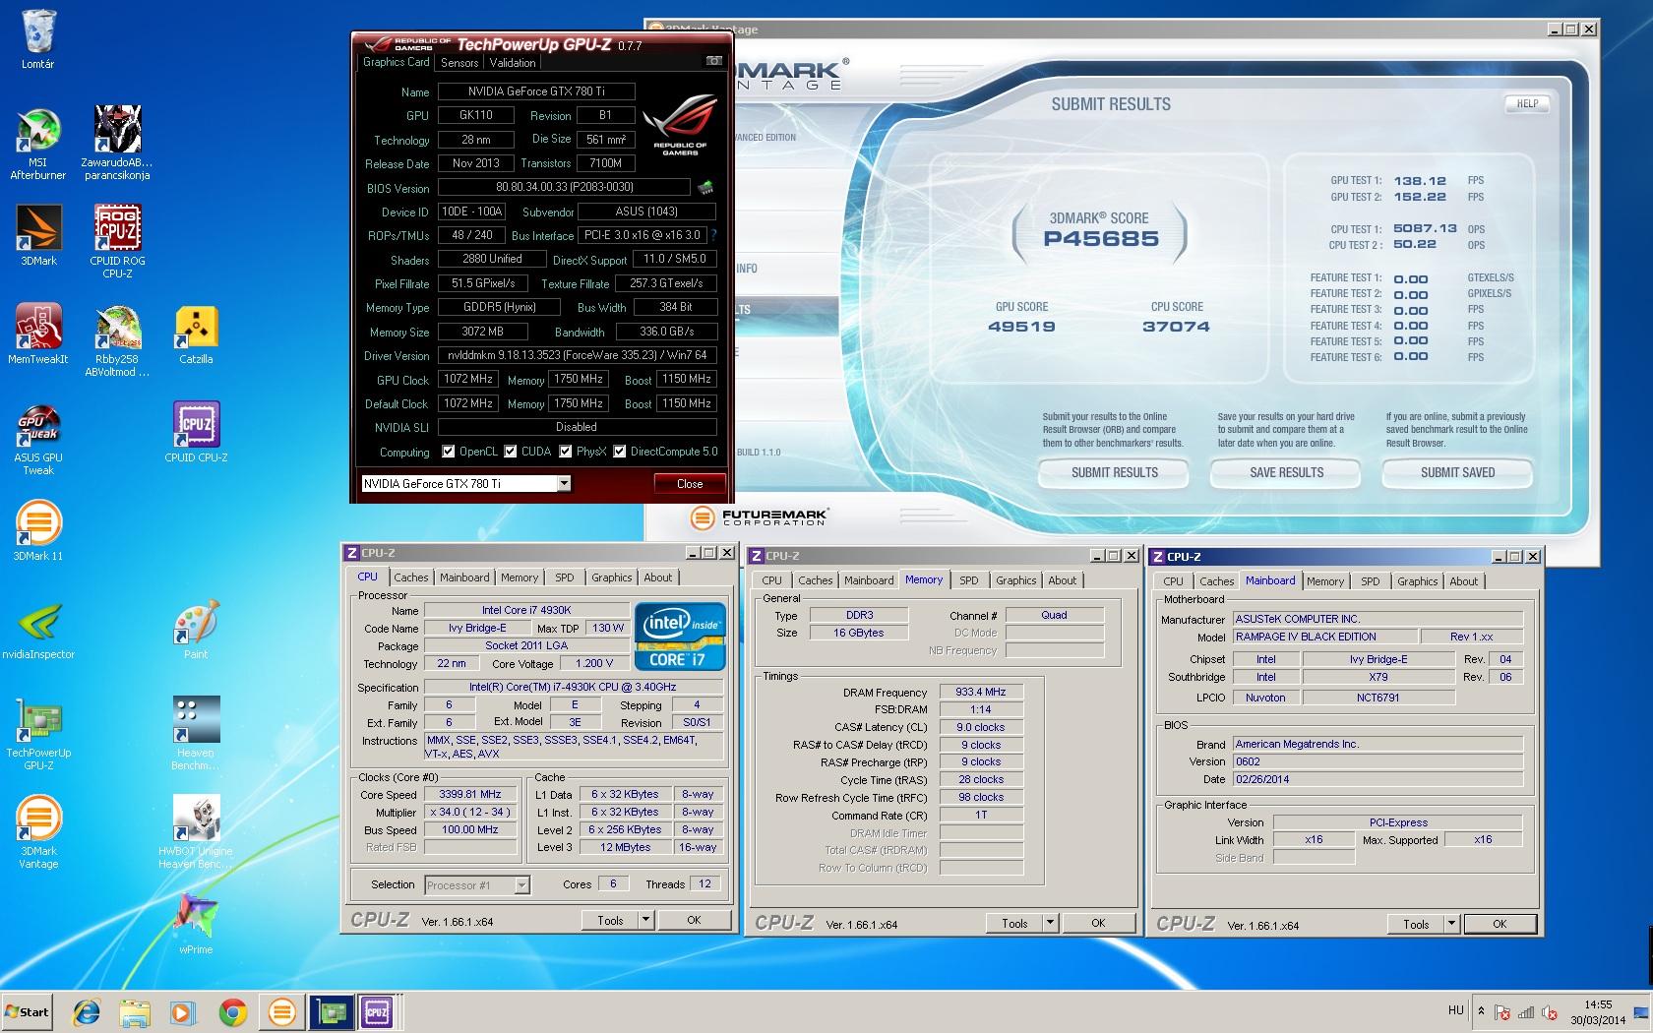
Task: Click OK in the CPU-Z Mainboard window
Action: coord(1500,924)
